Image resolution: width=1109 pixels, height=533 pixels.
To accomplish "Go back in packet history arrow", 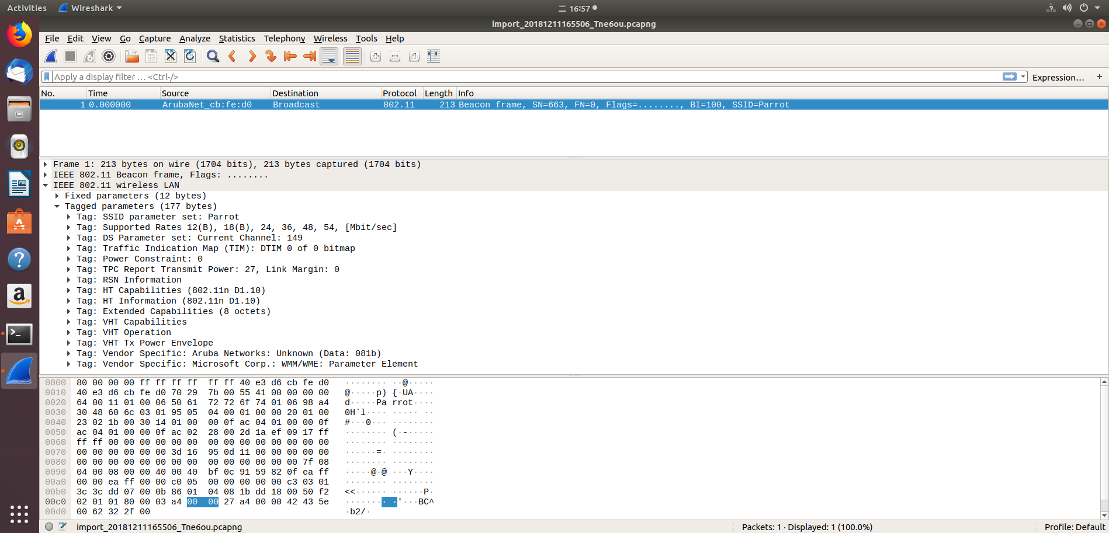I will point(233,56).
